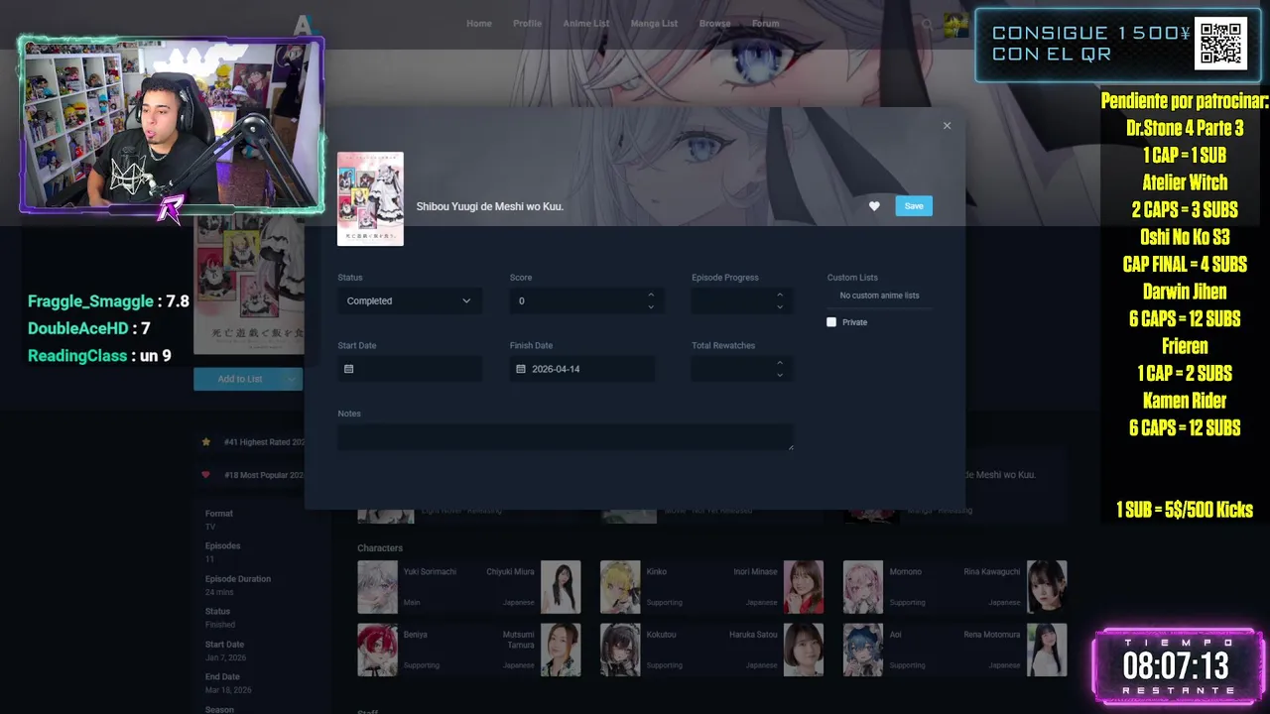Screen dimensions: 1270x714
Task: Click the title Shibou Yuugi de Meshi wo Kuu.
Action: pyautogui.click(x=489, y=206)
